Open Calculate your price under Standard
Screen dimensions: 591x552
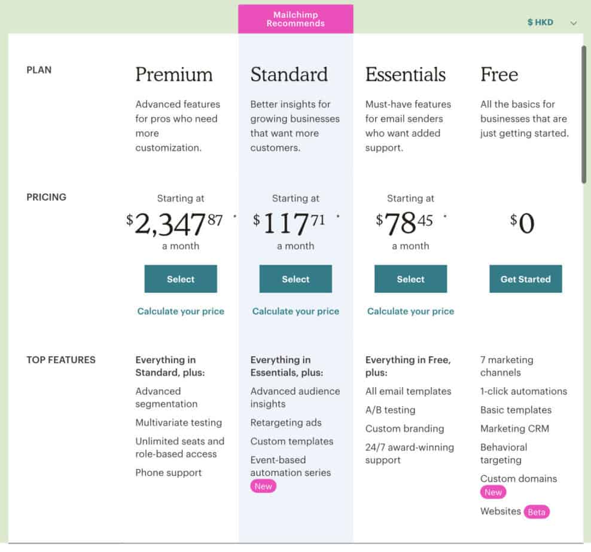click(x=295, y=311)
